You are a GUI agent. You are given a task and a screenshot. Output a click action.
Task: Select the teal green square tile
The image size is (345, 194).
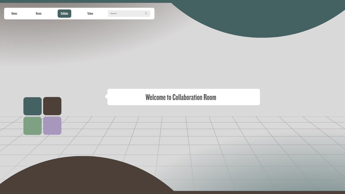click(x=32, y=106)
